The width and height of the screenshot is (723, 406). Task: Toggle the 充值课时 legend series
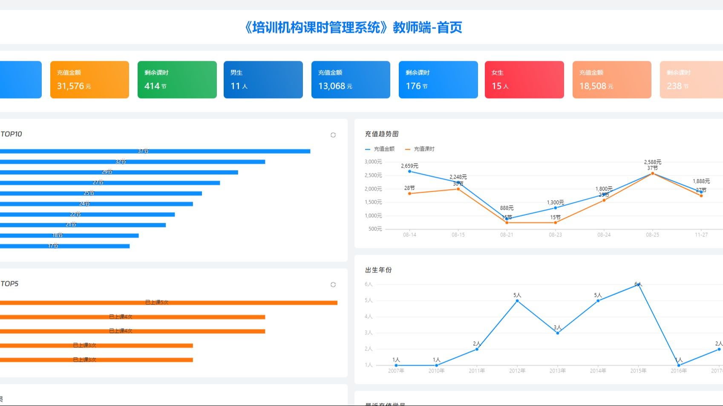pyautogui.click(x=420, y=149)
